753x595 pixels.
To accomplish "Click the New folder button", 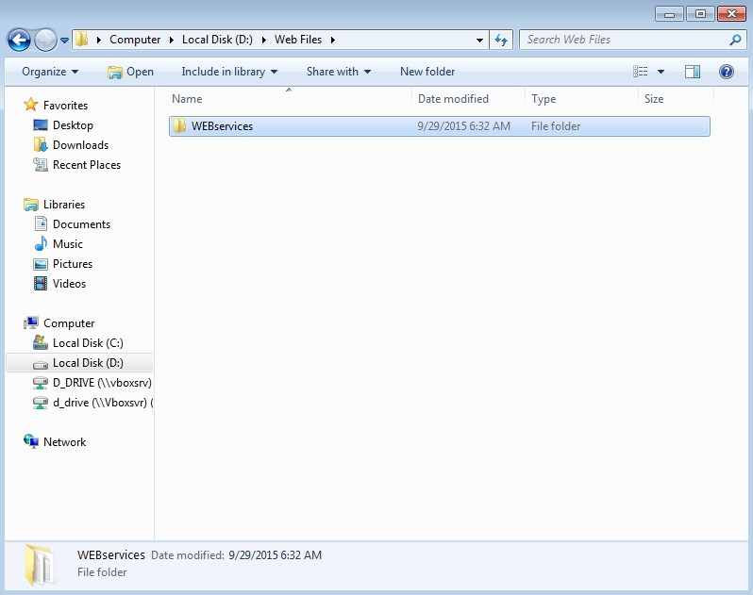I will (x=427, y=72).
